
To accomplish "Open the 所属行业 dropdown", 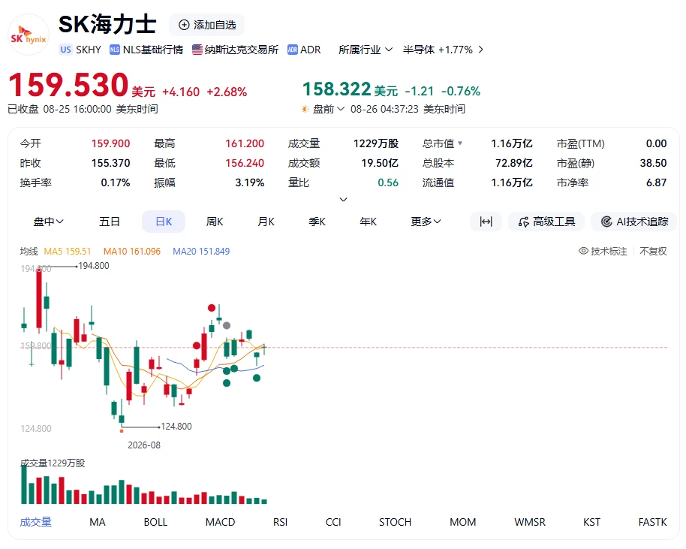I will [x=366, y=50].
